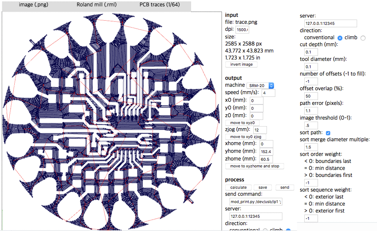The height and width of the screenshot is (231, 377).
Task: Click the calculate button
Action: click(238, 188)
